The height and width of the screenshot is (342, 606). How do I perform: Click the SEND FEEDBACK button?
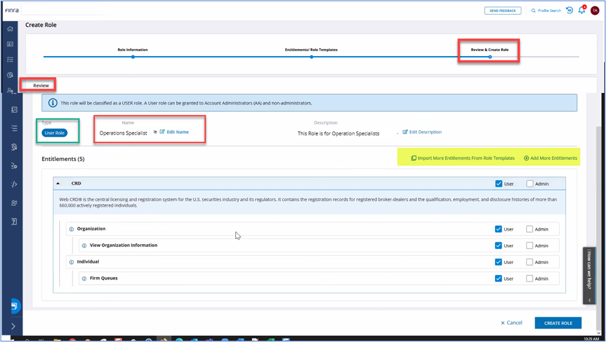[x=502, y=11]
